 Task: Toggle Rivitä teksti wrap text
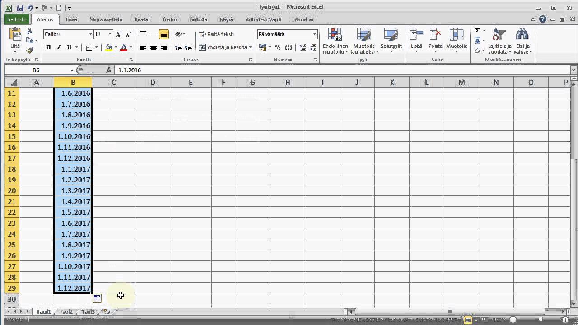(x=216, y=34)
